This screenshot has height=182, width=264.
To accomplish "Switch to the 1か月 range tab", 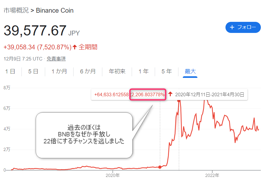I will (59, 72).
